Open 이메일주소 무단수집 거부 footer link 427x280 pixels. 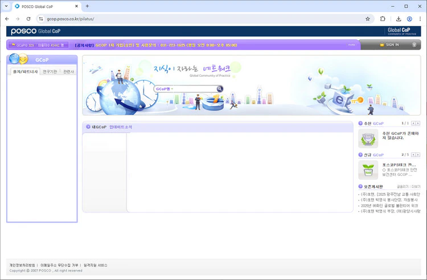click(x=59, y=265)
